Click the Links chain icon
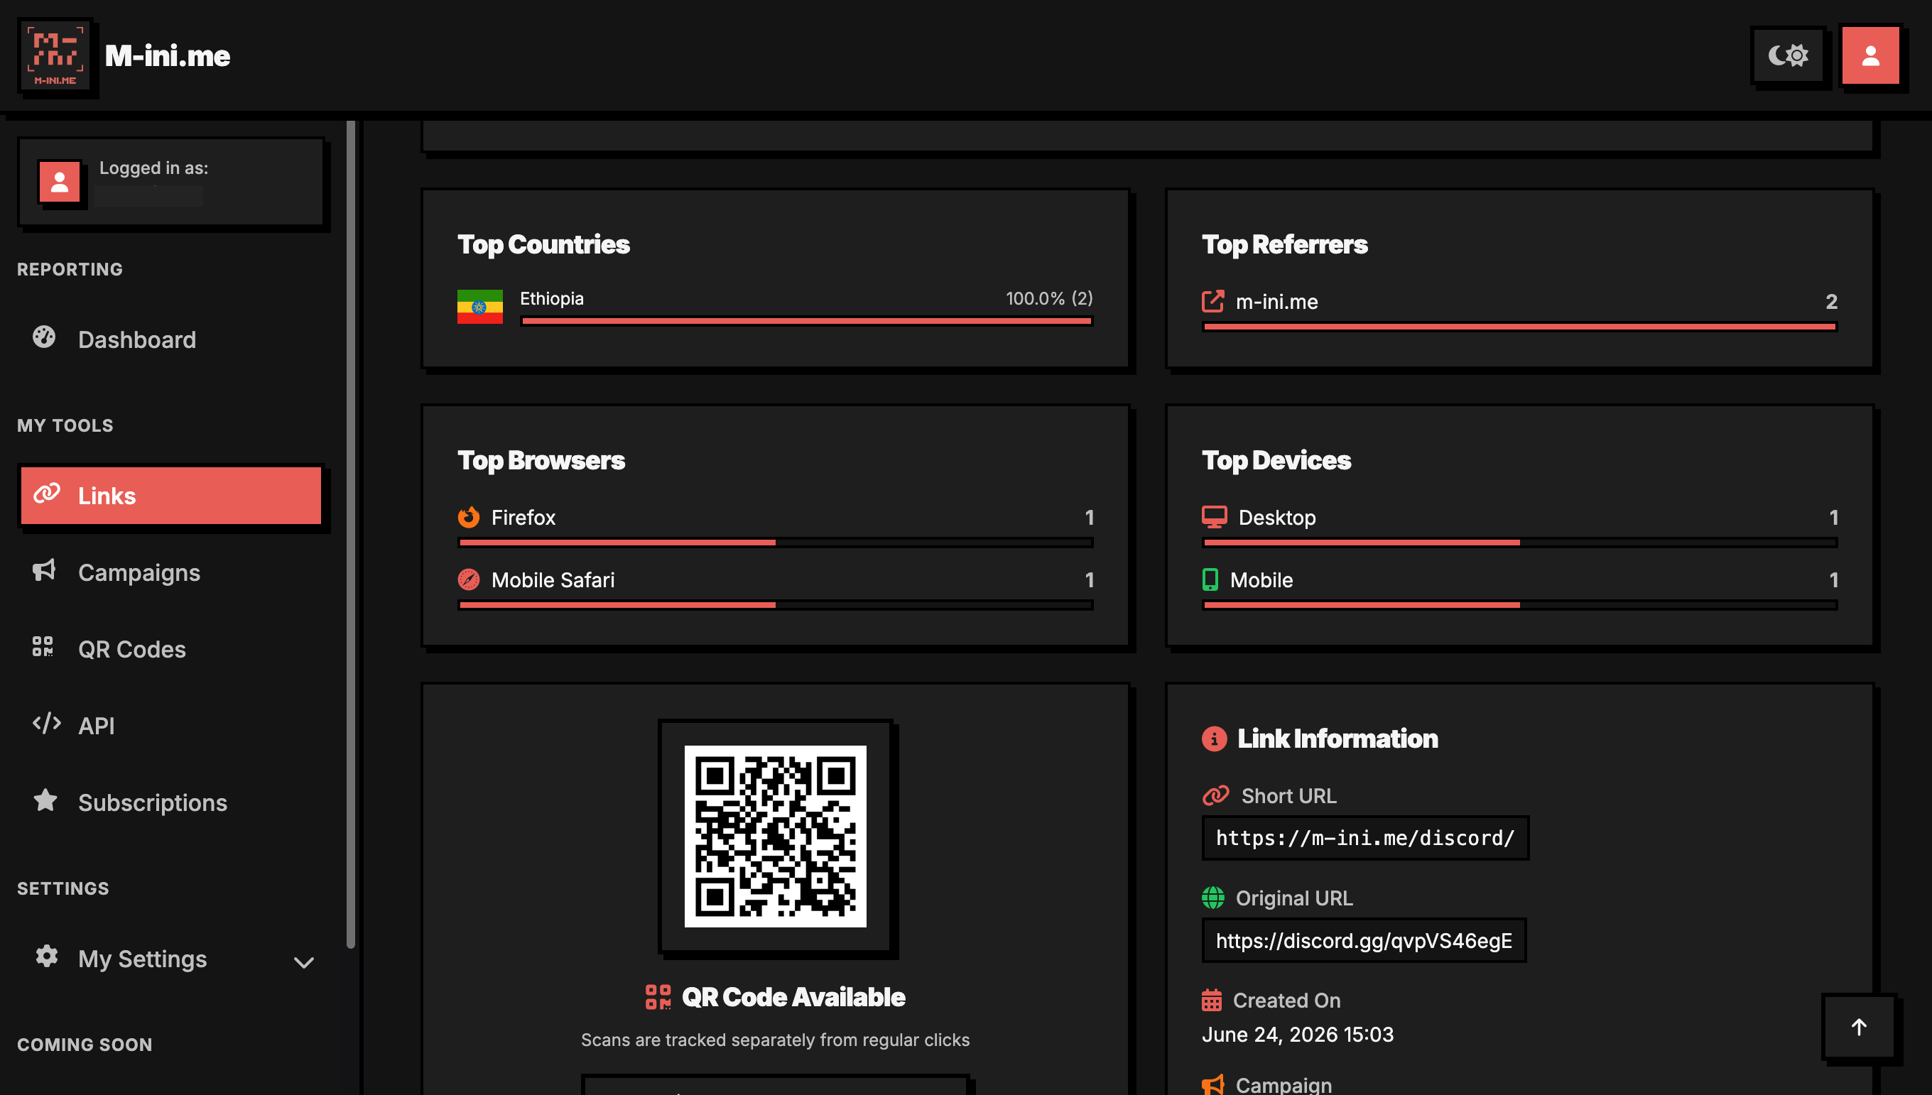The image size is (1932, 1095). point(47,494)
